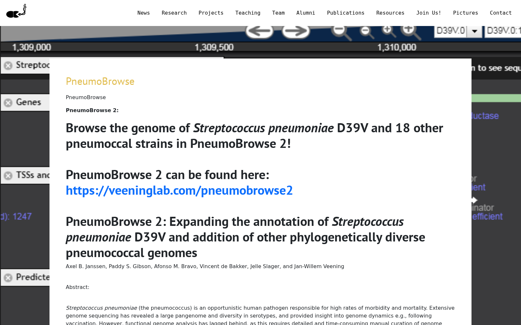Image resolution: width=521 pixels, height=325 pixels.
Task: Click the left arrow in the genome browser image
Action: (x=259, y=32)
